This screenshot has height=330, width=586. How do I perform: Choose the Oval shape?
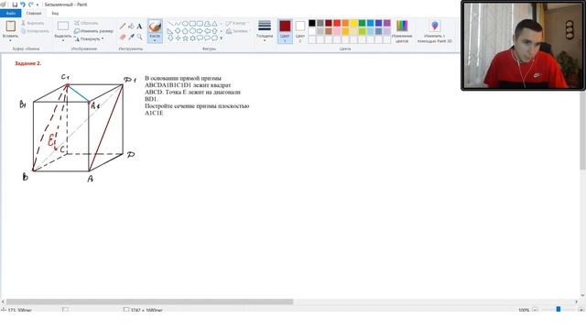tap(185, 23)
